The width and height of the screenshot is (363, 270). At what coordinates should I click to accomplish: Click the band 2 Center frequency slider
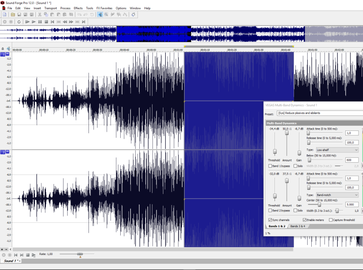(x=319, y=205)
